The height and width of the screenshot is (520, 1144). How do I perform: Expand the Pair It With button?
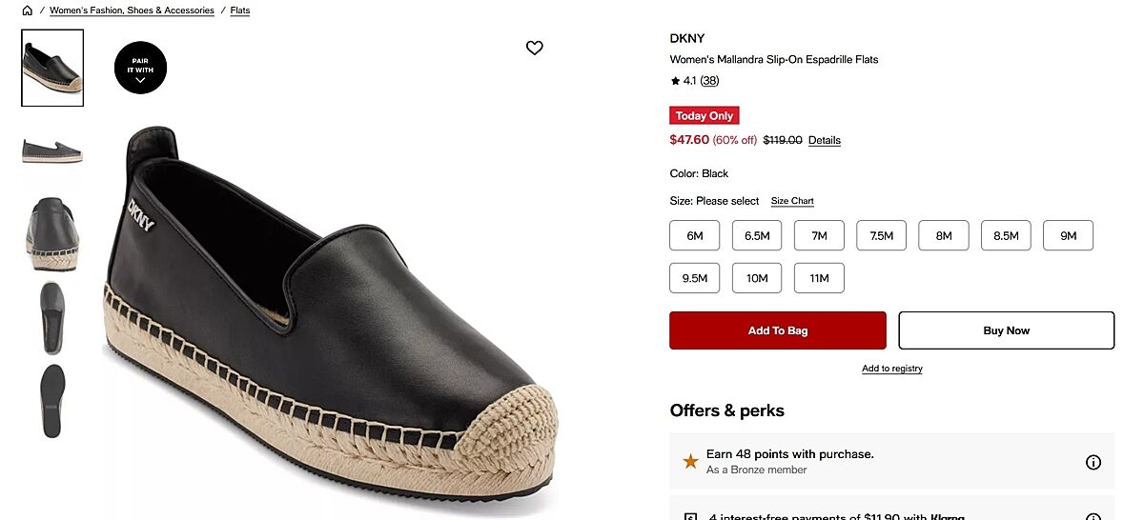pos(140,68)
